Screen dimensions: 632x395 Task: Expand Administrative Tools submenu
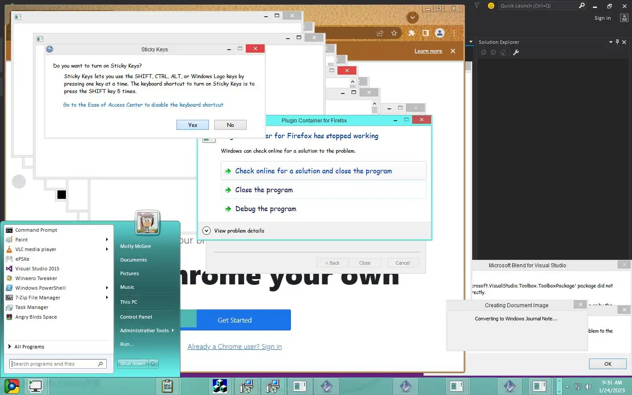tap(147, 330)
